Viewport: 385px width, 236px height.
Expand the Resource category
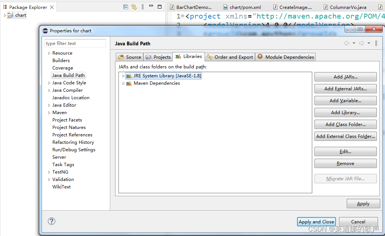tap(49, 53)
